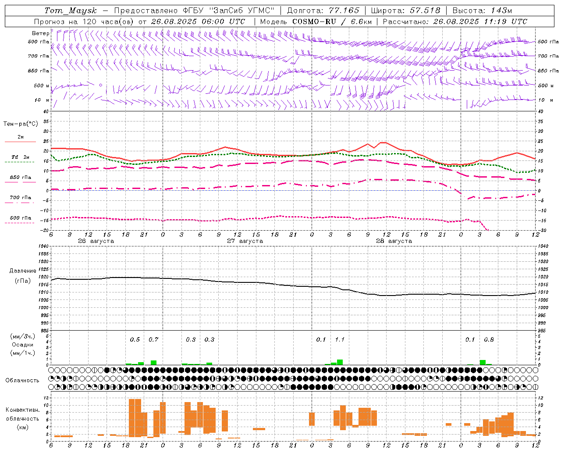Image resolution: width=561 pixels, height=449 pixels.
Task: Click the Прогноз на 120 часа(ов) text
Action: [x=85, y=21]
